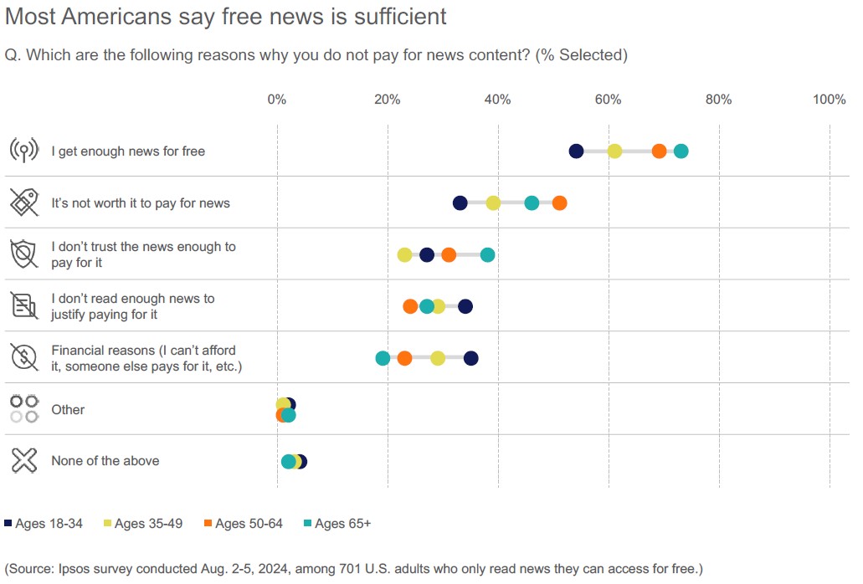Click the navy dot in free news row
863x584 pixels.
click(x=576, y=151)
